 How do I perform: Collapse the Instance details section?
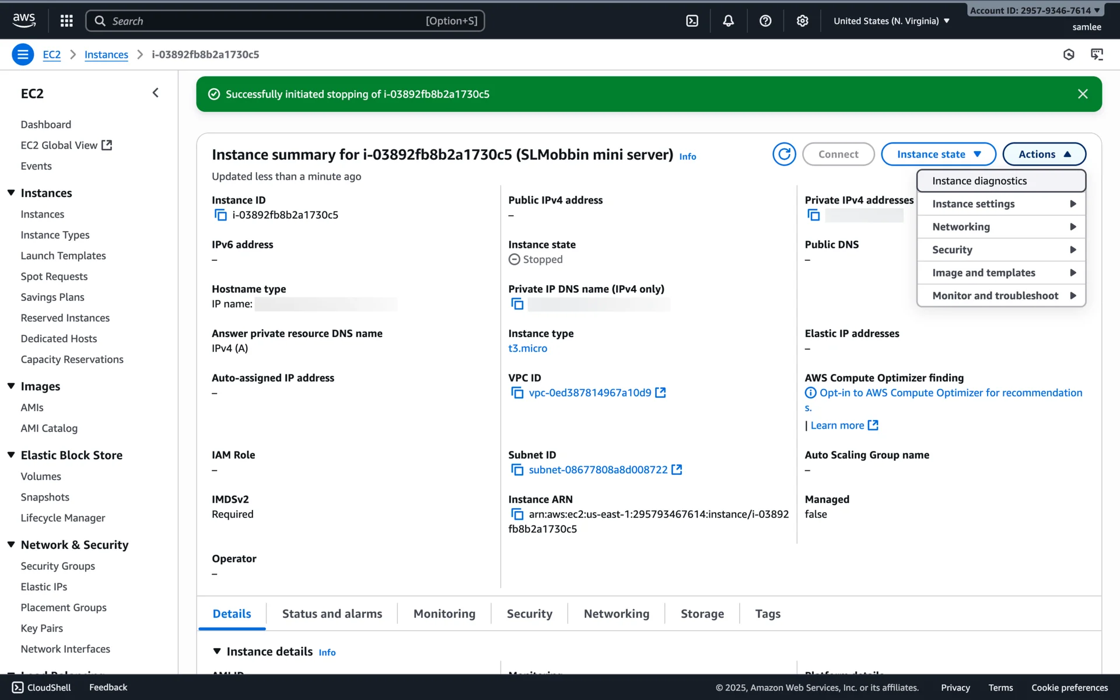point(217,651)
